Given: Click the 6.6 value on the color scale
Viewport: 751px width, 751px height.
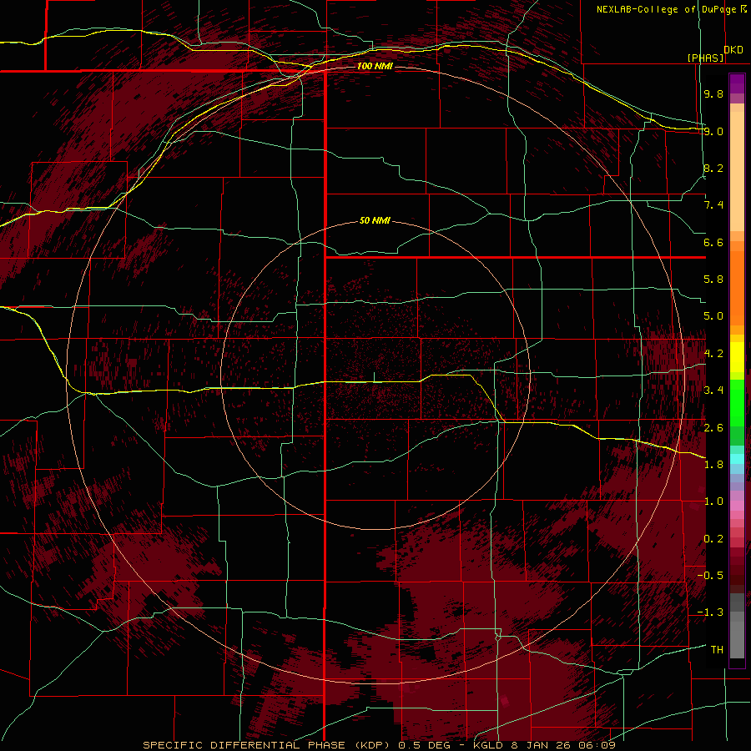Looking at the screenshot, I should click(713, 242).
